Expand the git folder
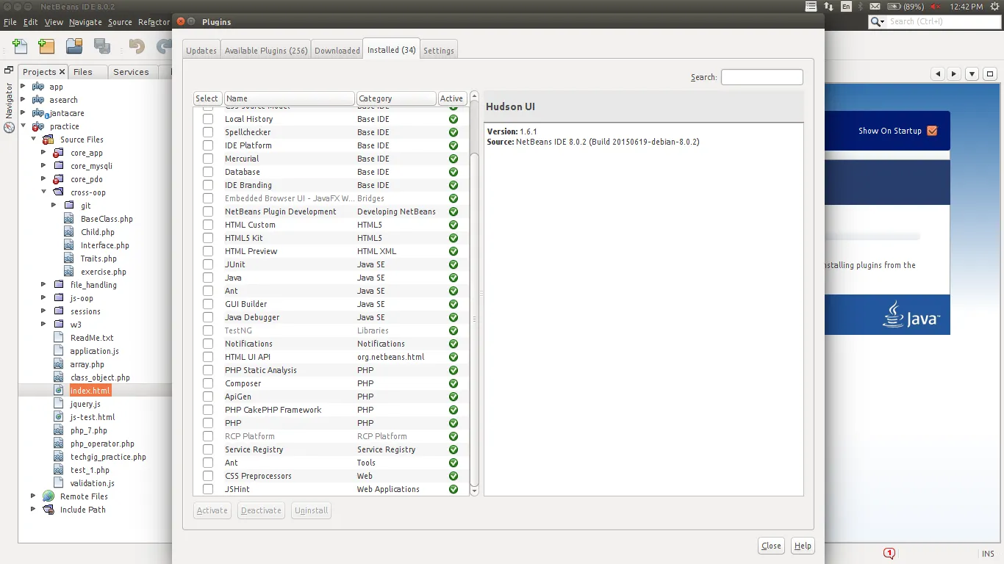This screenshot has height=564, width=1004. (54, 206)
